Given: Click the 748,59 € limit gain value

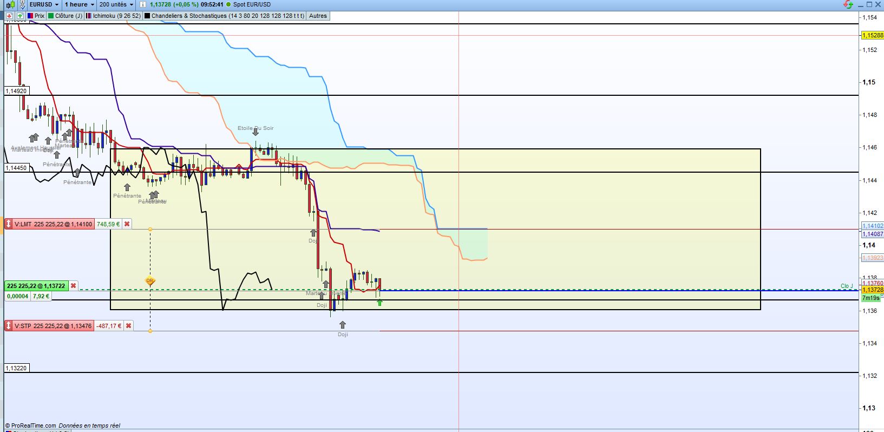Looking at the screenshot, I should click(108, 224).
